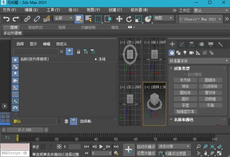Open Select by Name list icon
This screenshot has width=230, height=157.
tap(89, 19)
